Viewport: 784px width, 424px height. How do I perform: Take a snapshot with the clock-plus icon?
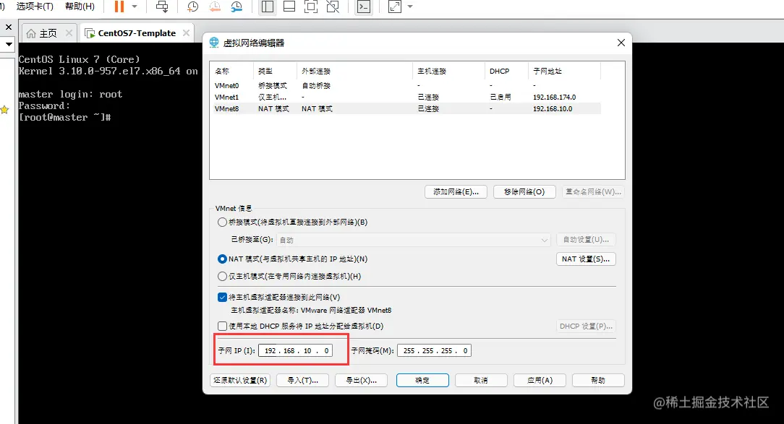tap(192, 7)
